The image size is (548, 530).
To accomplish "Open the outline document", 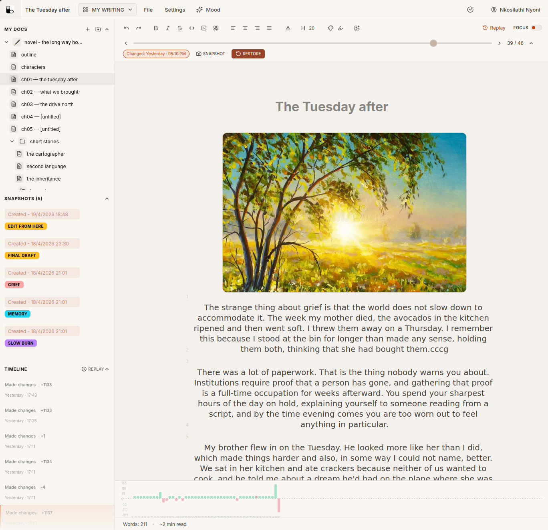I will 57,54.
